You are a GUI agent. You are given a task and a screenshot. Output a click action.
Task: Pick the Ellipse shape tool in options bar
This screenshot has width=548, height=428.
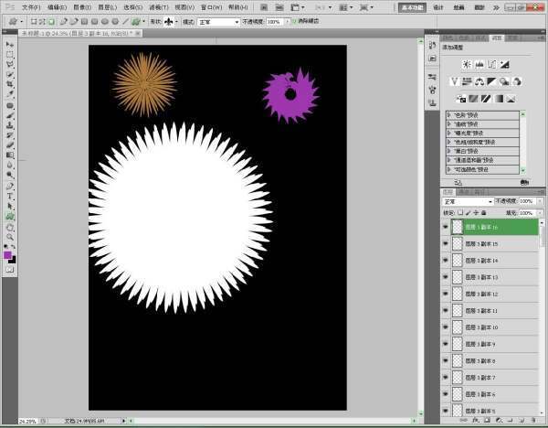point(104,21)
